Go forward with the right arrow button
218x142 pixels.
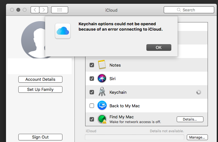pyautogui.click(x=44, y=10)
